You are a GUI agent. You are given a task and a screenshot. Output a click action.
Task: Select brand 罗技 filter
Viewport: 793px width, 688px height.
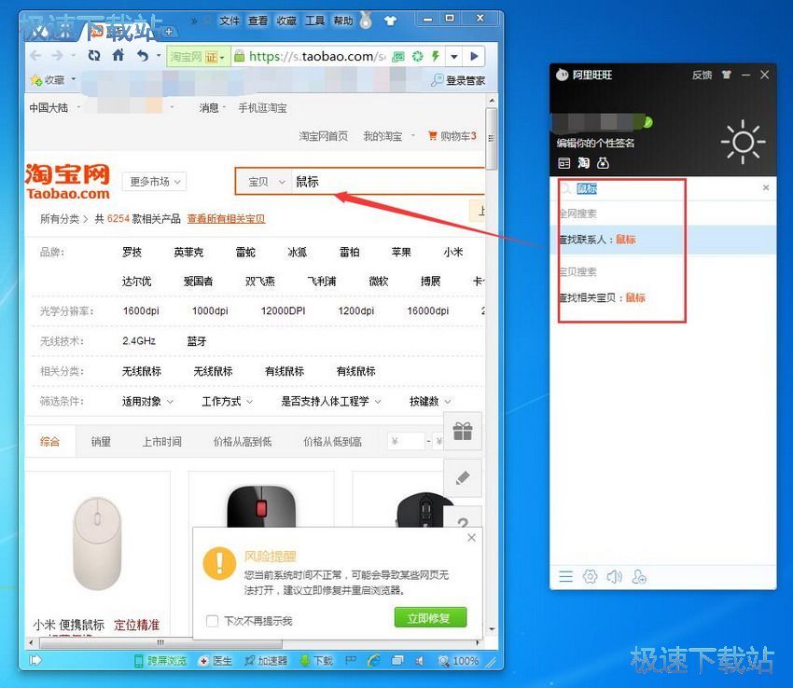(132, 252)
